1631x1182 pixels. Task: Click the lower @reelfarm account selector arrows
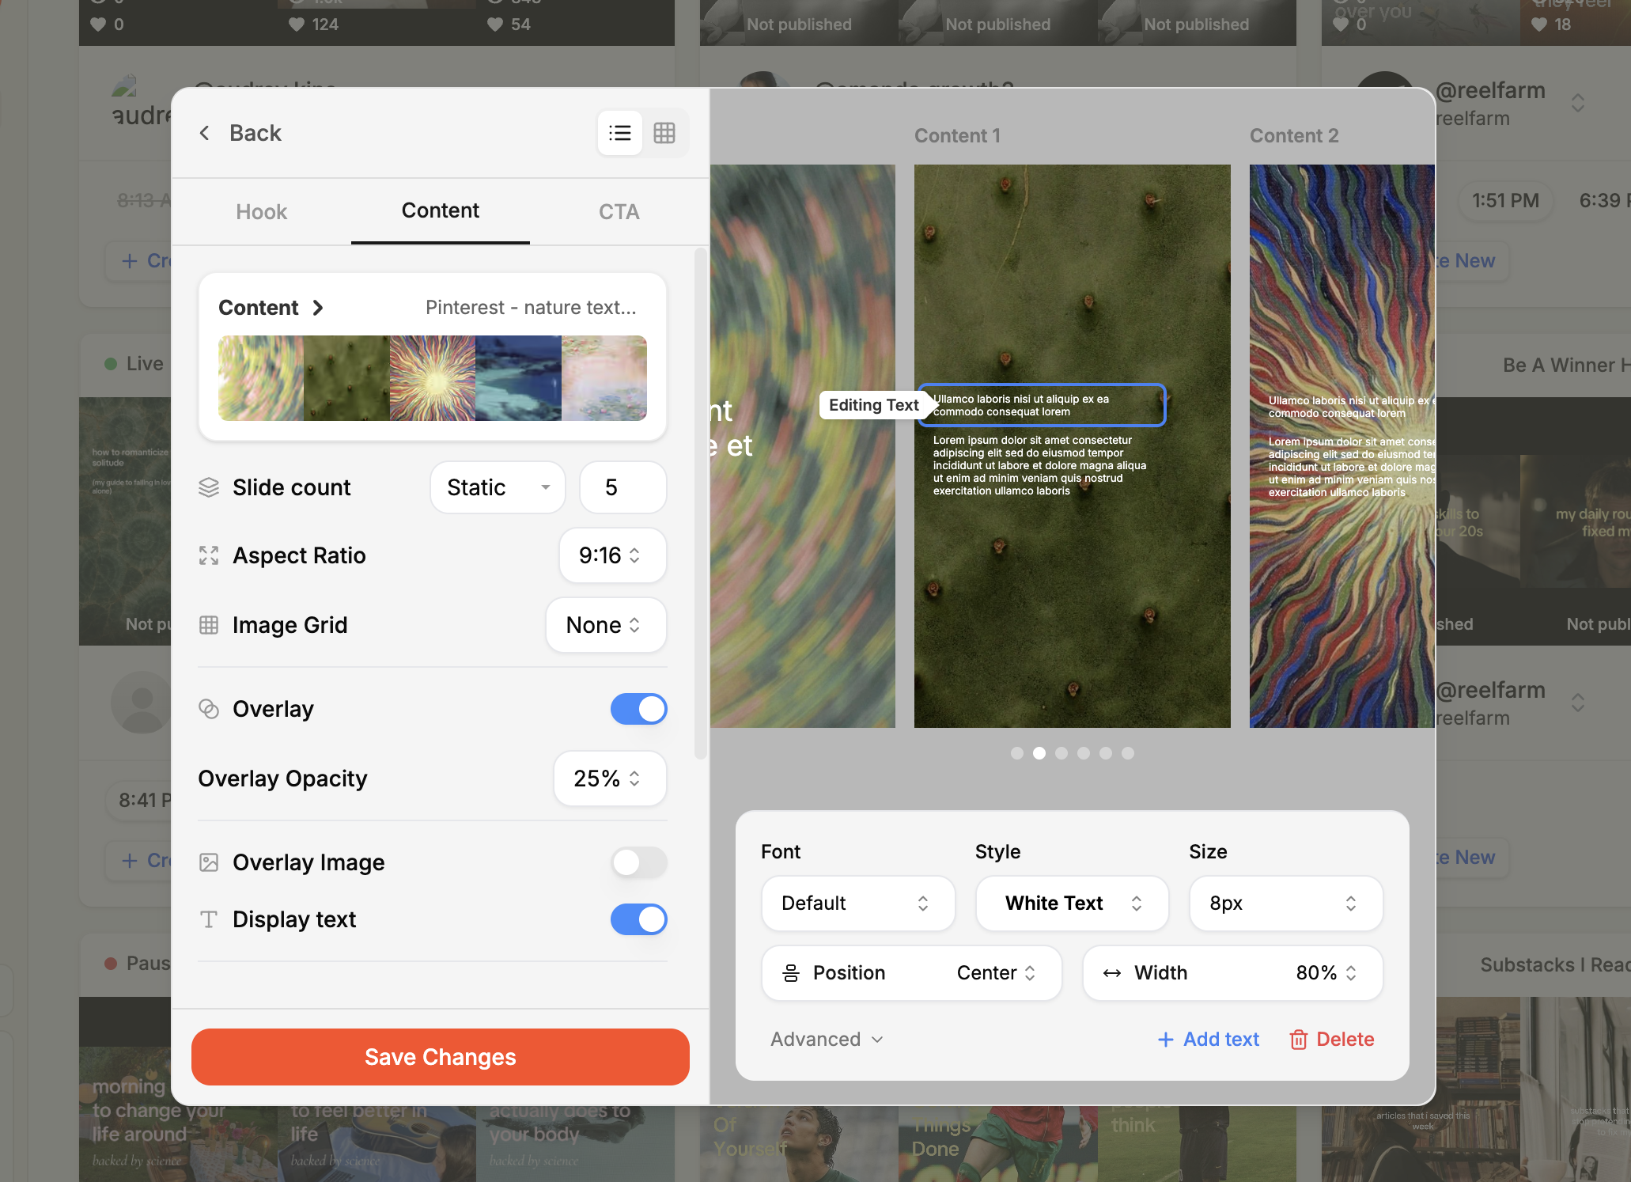1578,703
